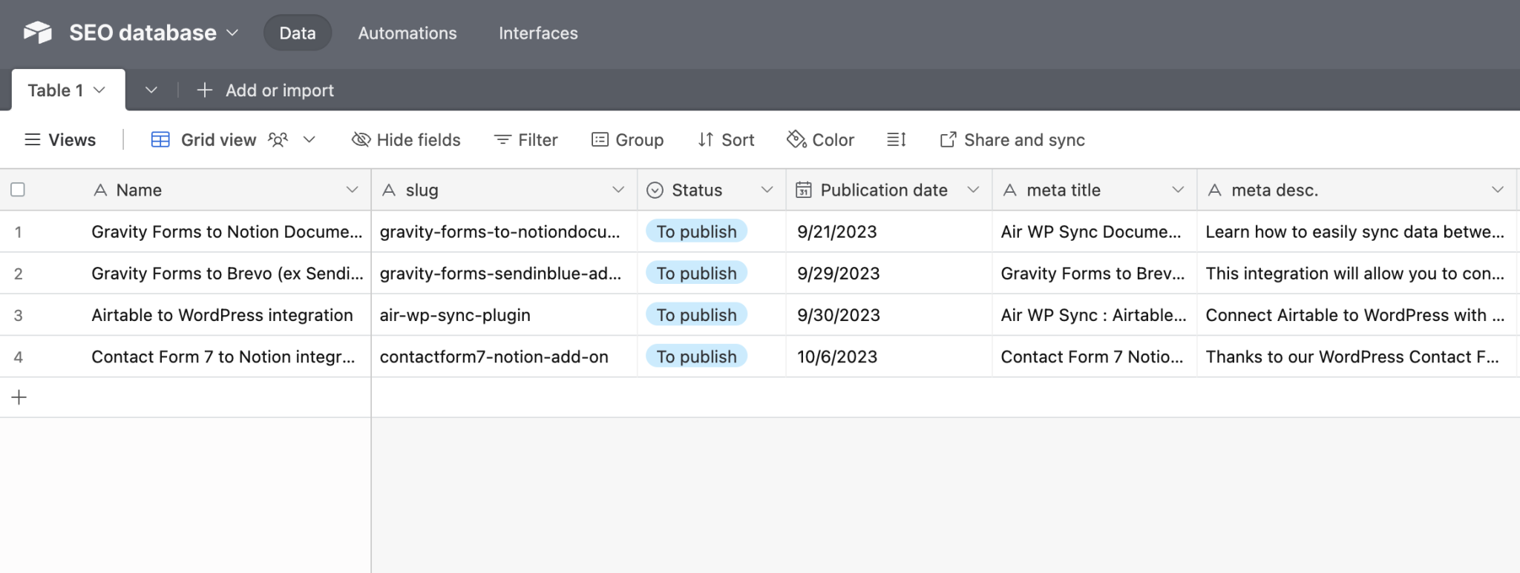Click the Status field type icon
The height and width of the screenshot is (573, 1520).
pyautogui.click(x=655, y=190)
